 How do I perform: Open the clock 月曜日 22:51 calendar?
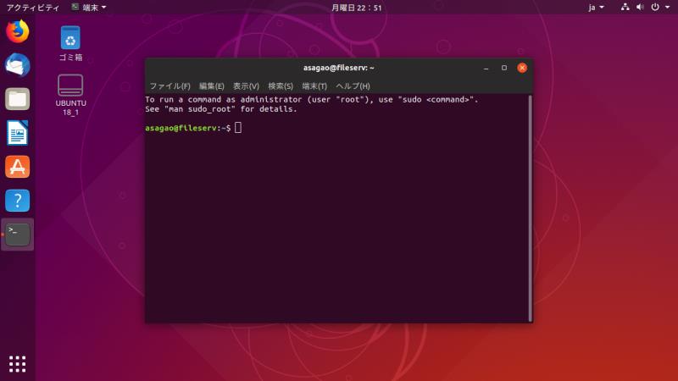pos(356,8)
